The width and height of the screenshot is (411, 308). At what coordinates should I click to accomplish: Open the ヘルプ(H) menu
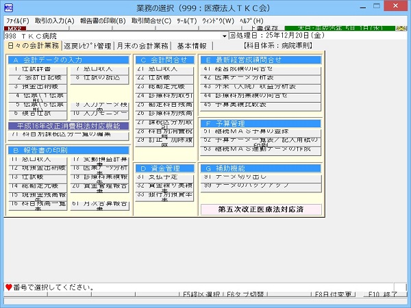coord(251,21)
